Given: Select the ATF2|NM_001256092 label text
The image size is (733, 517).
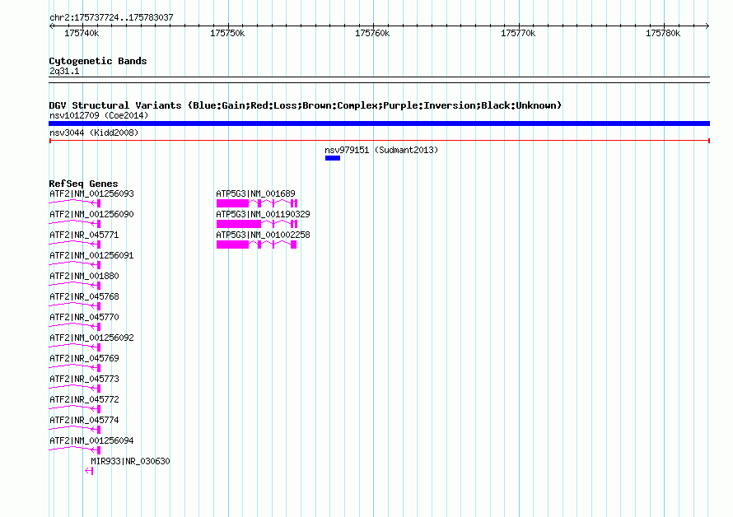Looking at the screenshot, I should (91, 338).
